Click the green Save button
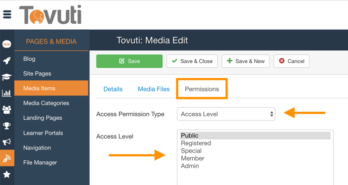This screenshot has height=185, width=348. [x=129, y=61]
